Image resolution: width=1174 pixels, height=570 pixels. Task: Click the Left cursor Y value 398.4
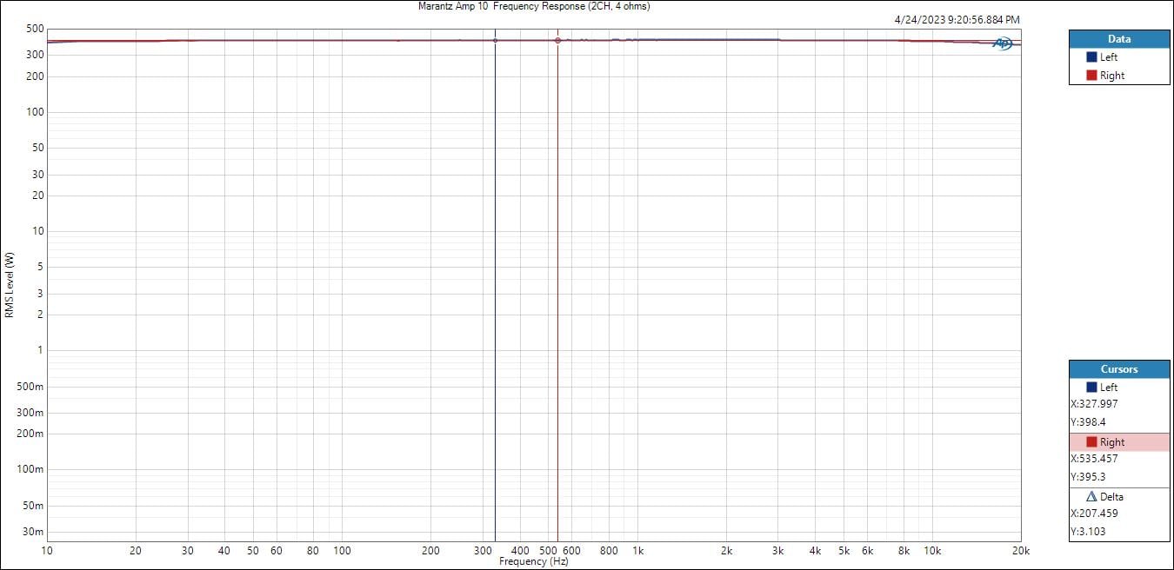click(x=1087, y=422)
